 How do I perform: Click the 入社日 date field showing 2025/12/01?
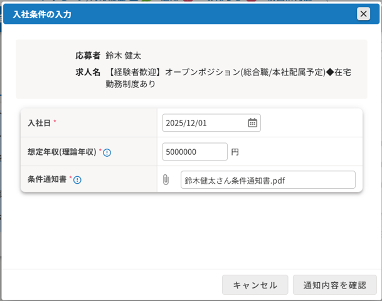pos(204,123)
